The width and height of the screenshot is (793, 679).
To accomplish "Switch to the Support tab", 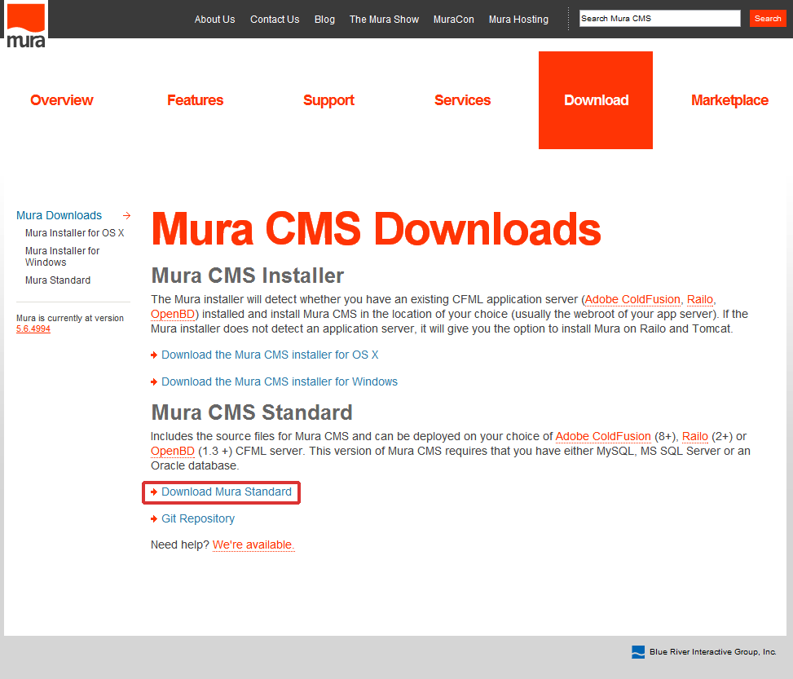I will click(x=328, y=100).
